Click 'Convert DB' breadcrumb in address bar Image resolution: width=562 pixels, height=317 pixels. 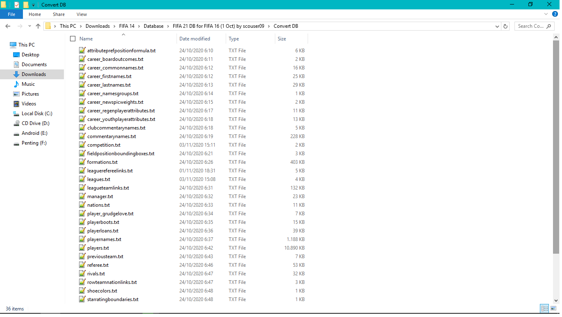pyautogui.click(x=286, y=26)
